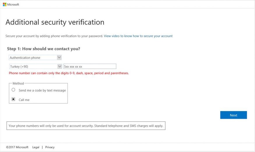Click the notice about SMS charges

(86, 126)
